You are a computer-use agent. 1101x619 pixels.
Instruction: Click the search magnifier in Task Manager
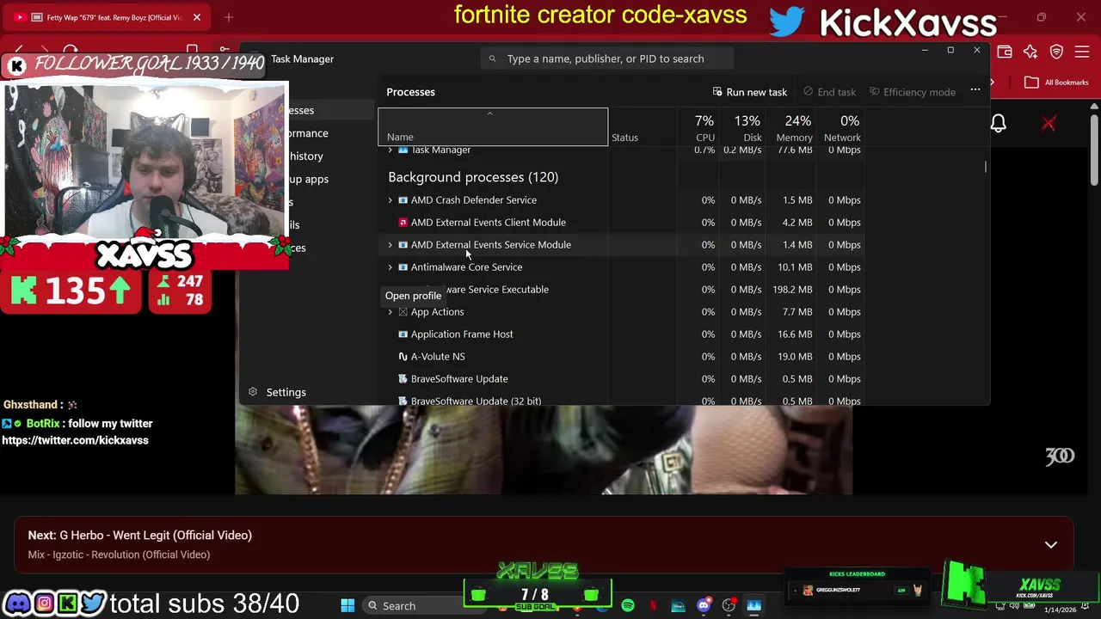[x=492, y=58]
